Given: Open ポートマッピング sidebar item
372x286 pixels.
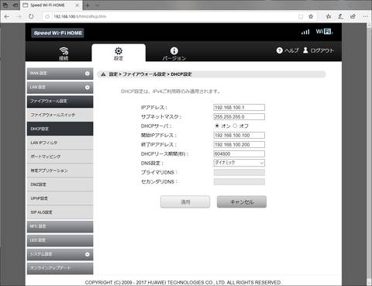Looking at the screenshot, I should tap(60, 157).
